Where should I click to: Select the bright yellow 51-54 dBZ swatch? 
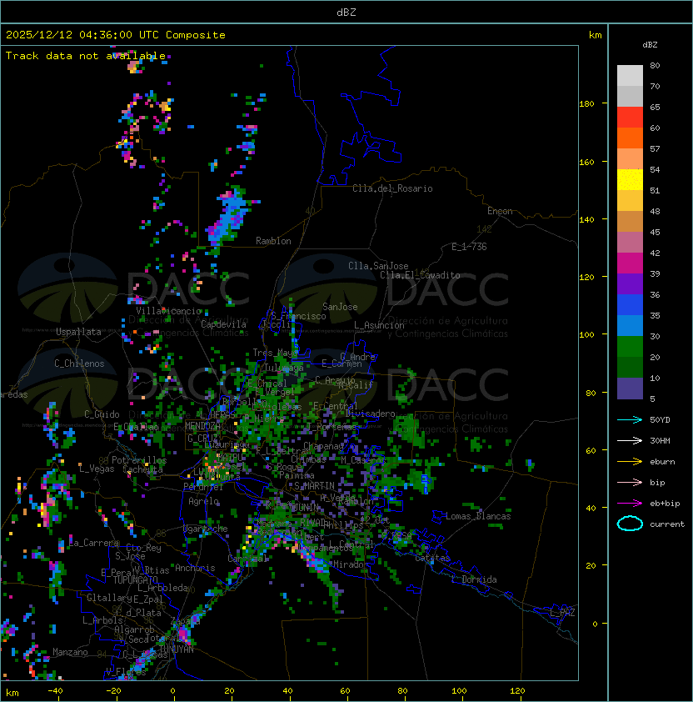pos(630,180)
